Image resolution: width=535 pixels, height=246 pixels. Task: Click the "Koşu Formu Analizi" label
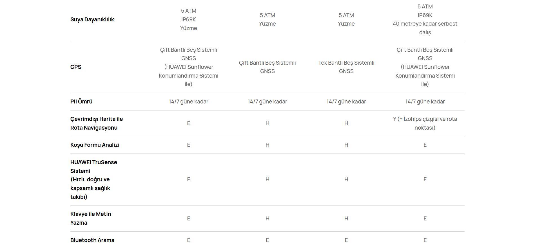[x=95, y=145]
